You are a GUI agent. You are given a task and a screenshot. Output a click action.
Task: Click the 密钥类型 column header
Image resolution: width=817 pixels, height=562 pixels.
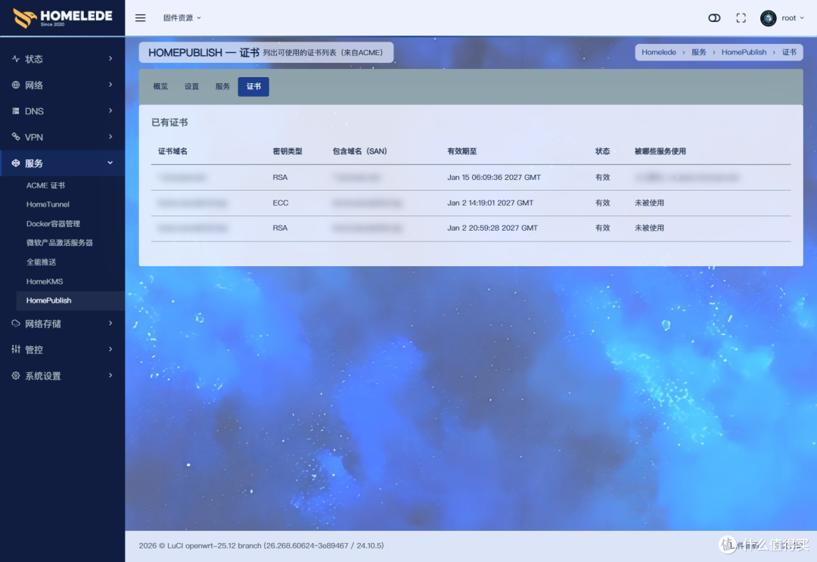[x=287, y=151]
